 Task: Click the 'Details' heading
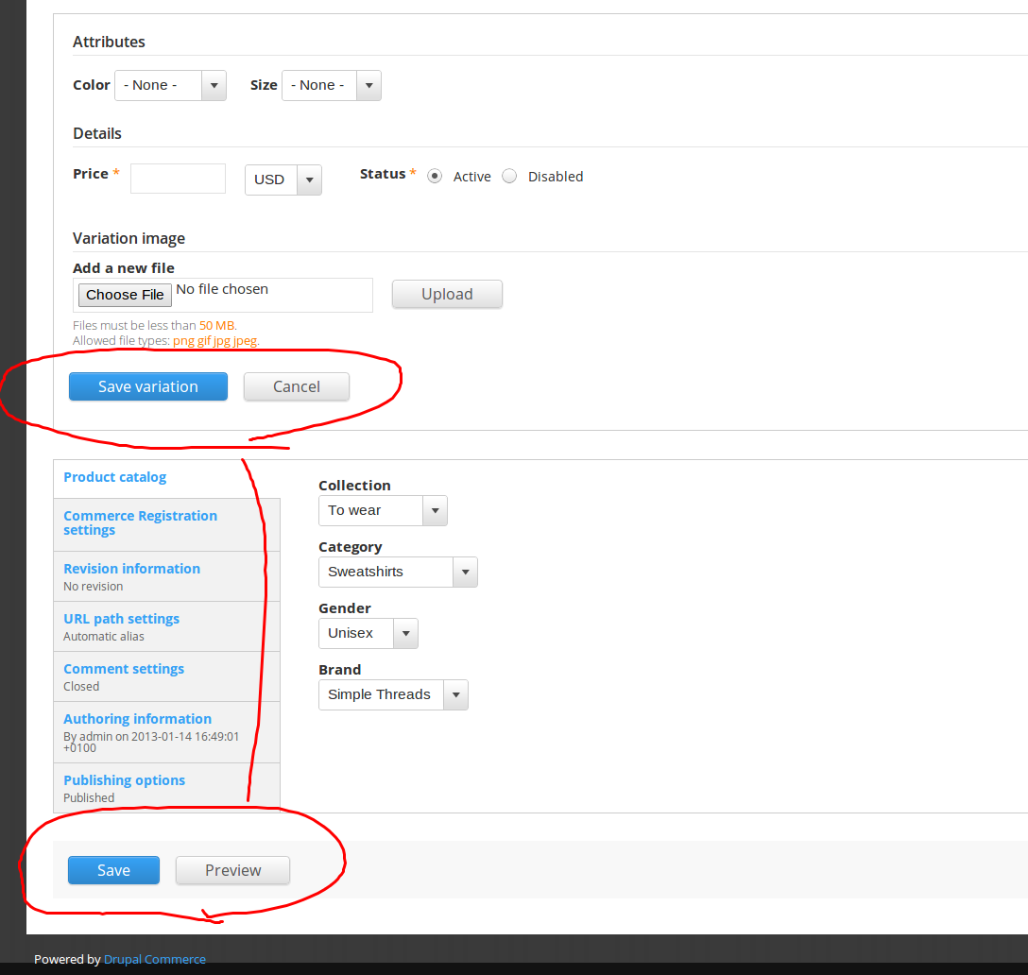97,134
